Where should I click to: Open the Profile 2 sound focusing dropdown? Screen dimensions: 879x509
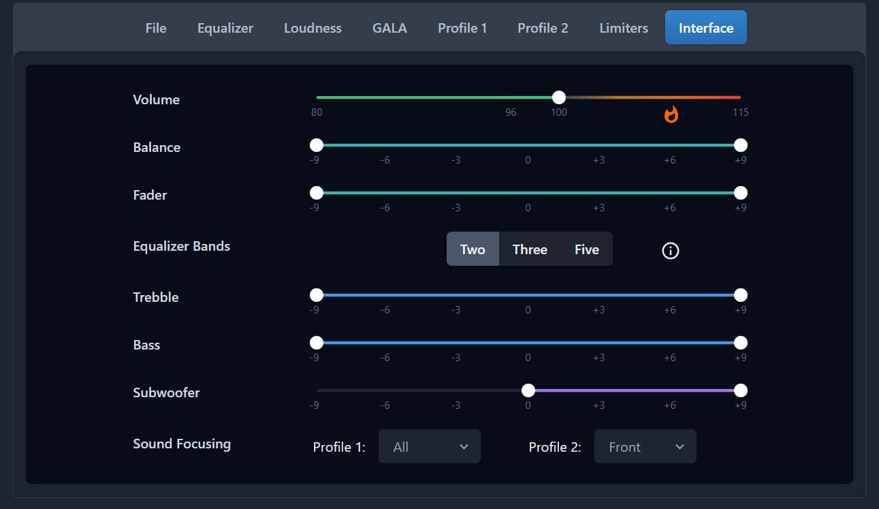pyautogui.click(x=645, y=447)
